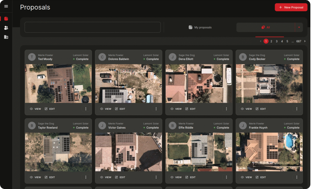Go to page 5
Image resolution: width=314 pixels, height=189 pixels.
tap(287, 41)
